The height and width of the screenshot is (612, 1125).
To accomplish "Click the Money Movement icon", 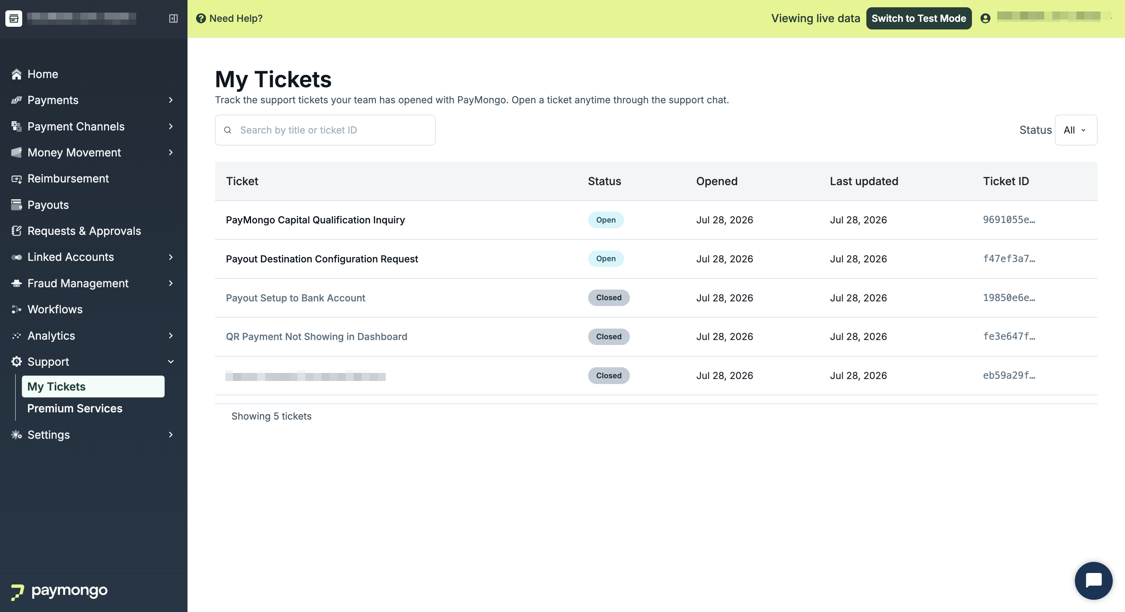I will (16, 152).
